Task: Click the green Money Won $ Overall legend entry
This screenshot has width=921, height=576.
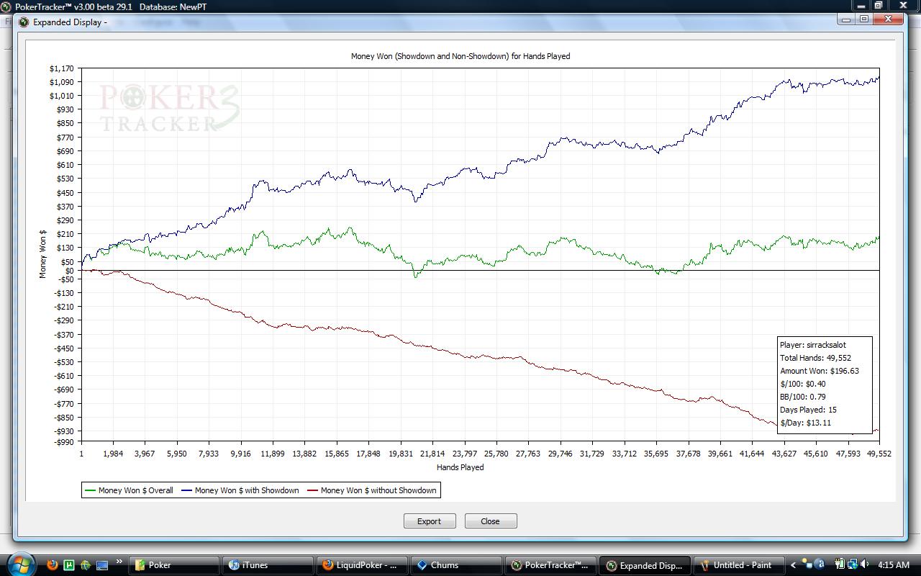Action: point(130,490)
